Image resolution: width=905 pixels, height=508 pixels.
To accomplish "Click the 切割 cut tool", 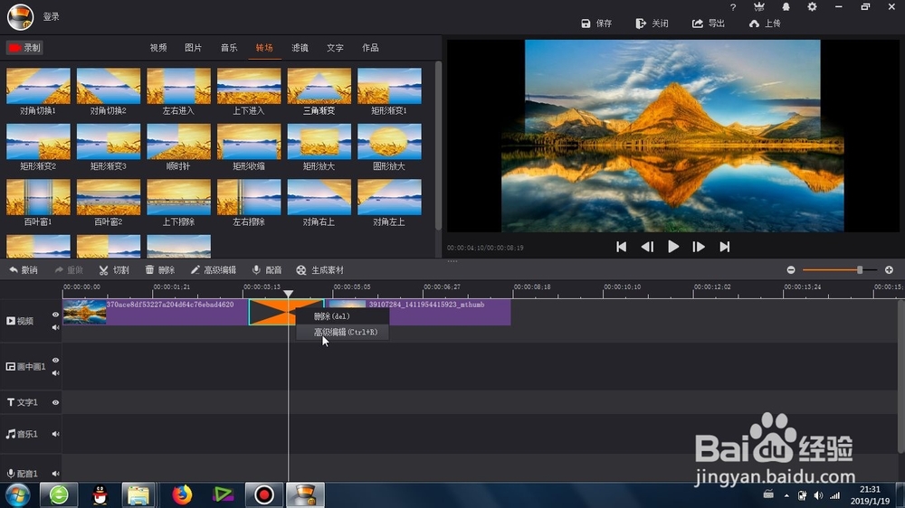I will 114,270.
